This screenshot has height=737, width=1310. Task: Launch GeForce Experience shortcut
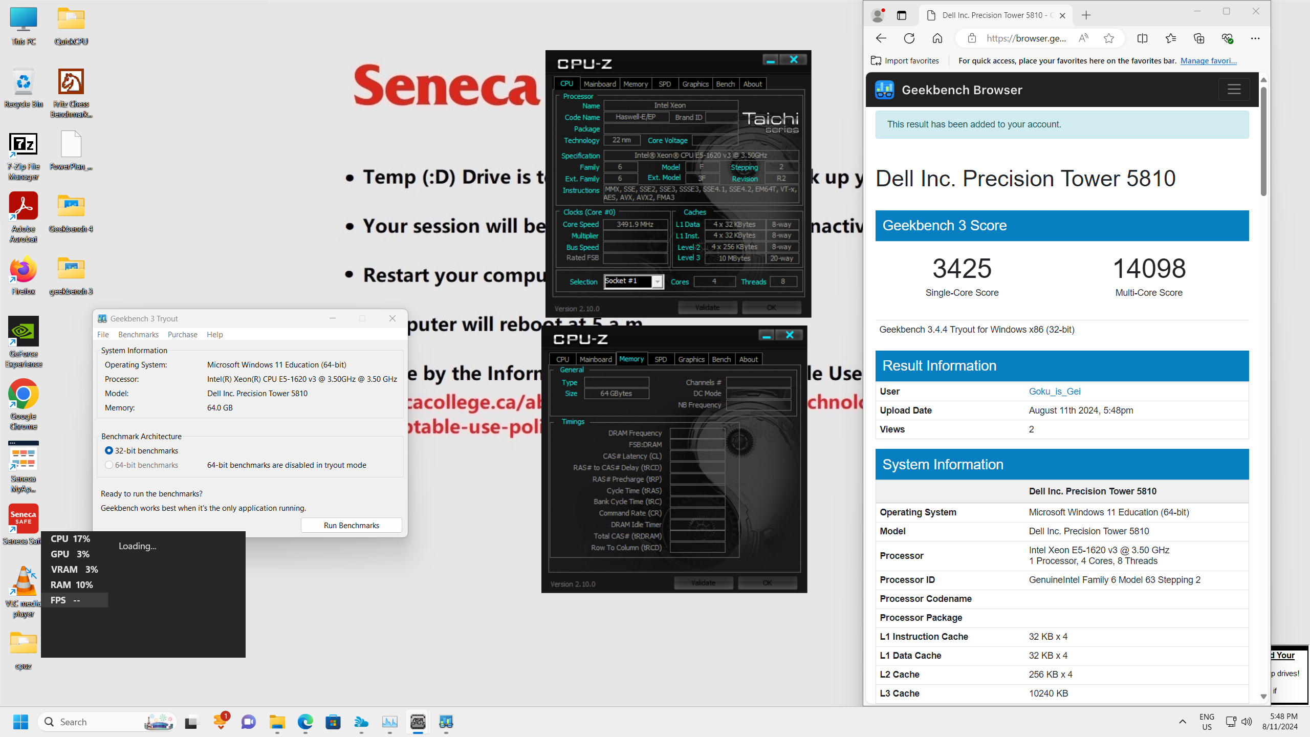pyautogui.click(x=24, y=342)
